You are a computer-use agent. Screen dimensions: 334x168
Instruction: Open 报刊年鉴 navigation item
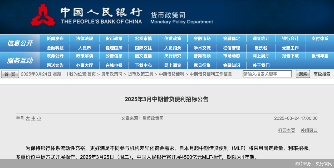tap(320, 56)
